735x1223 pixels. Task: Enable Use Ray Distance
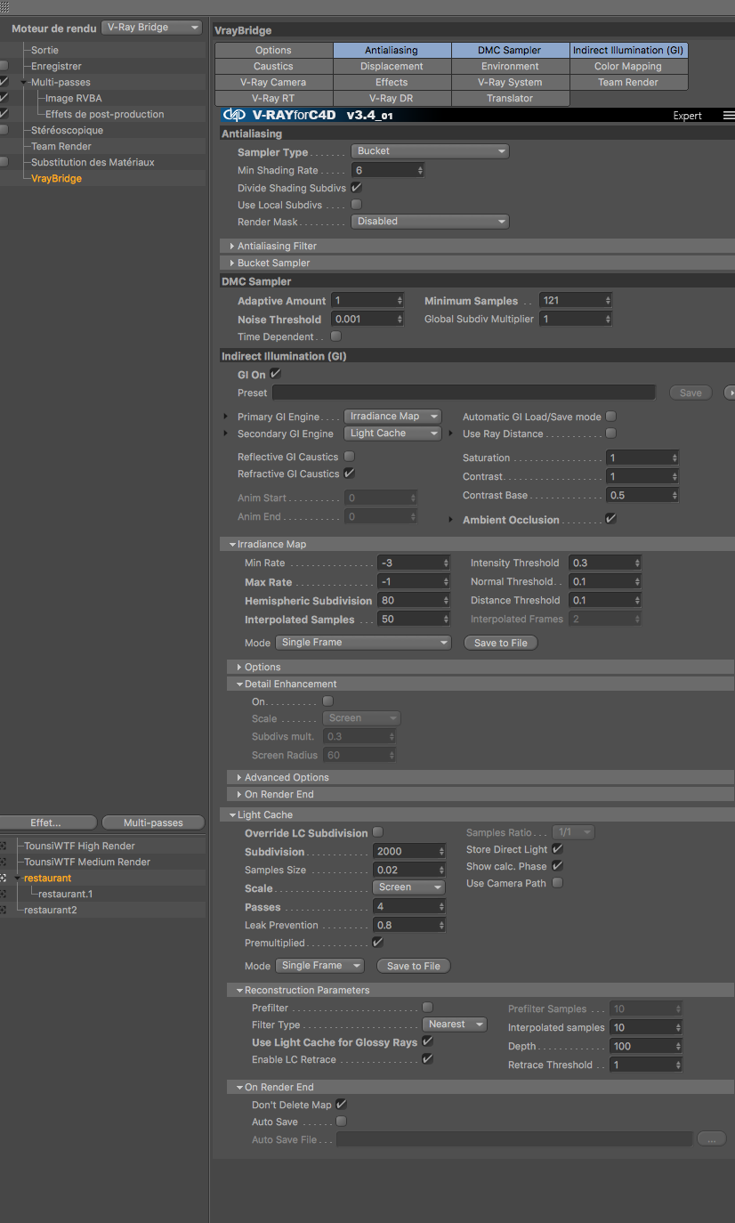[x=610, y=433]
